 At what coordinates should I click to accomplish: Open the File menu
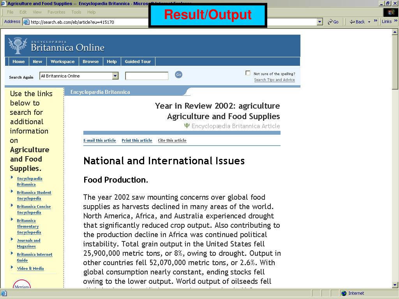pos(10,12)
